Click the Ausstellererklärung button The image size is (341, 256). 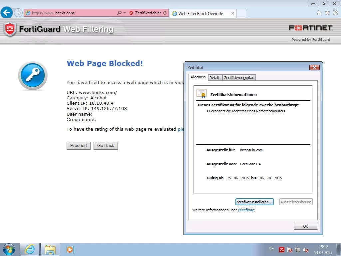click(296, 202)
